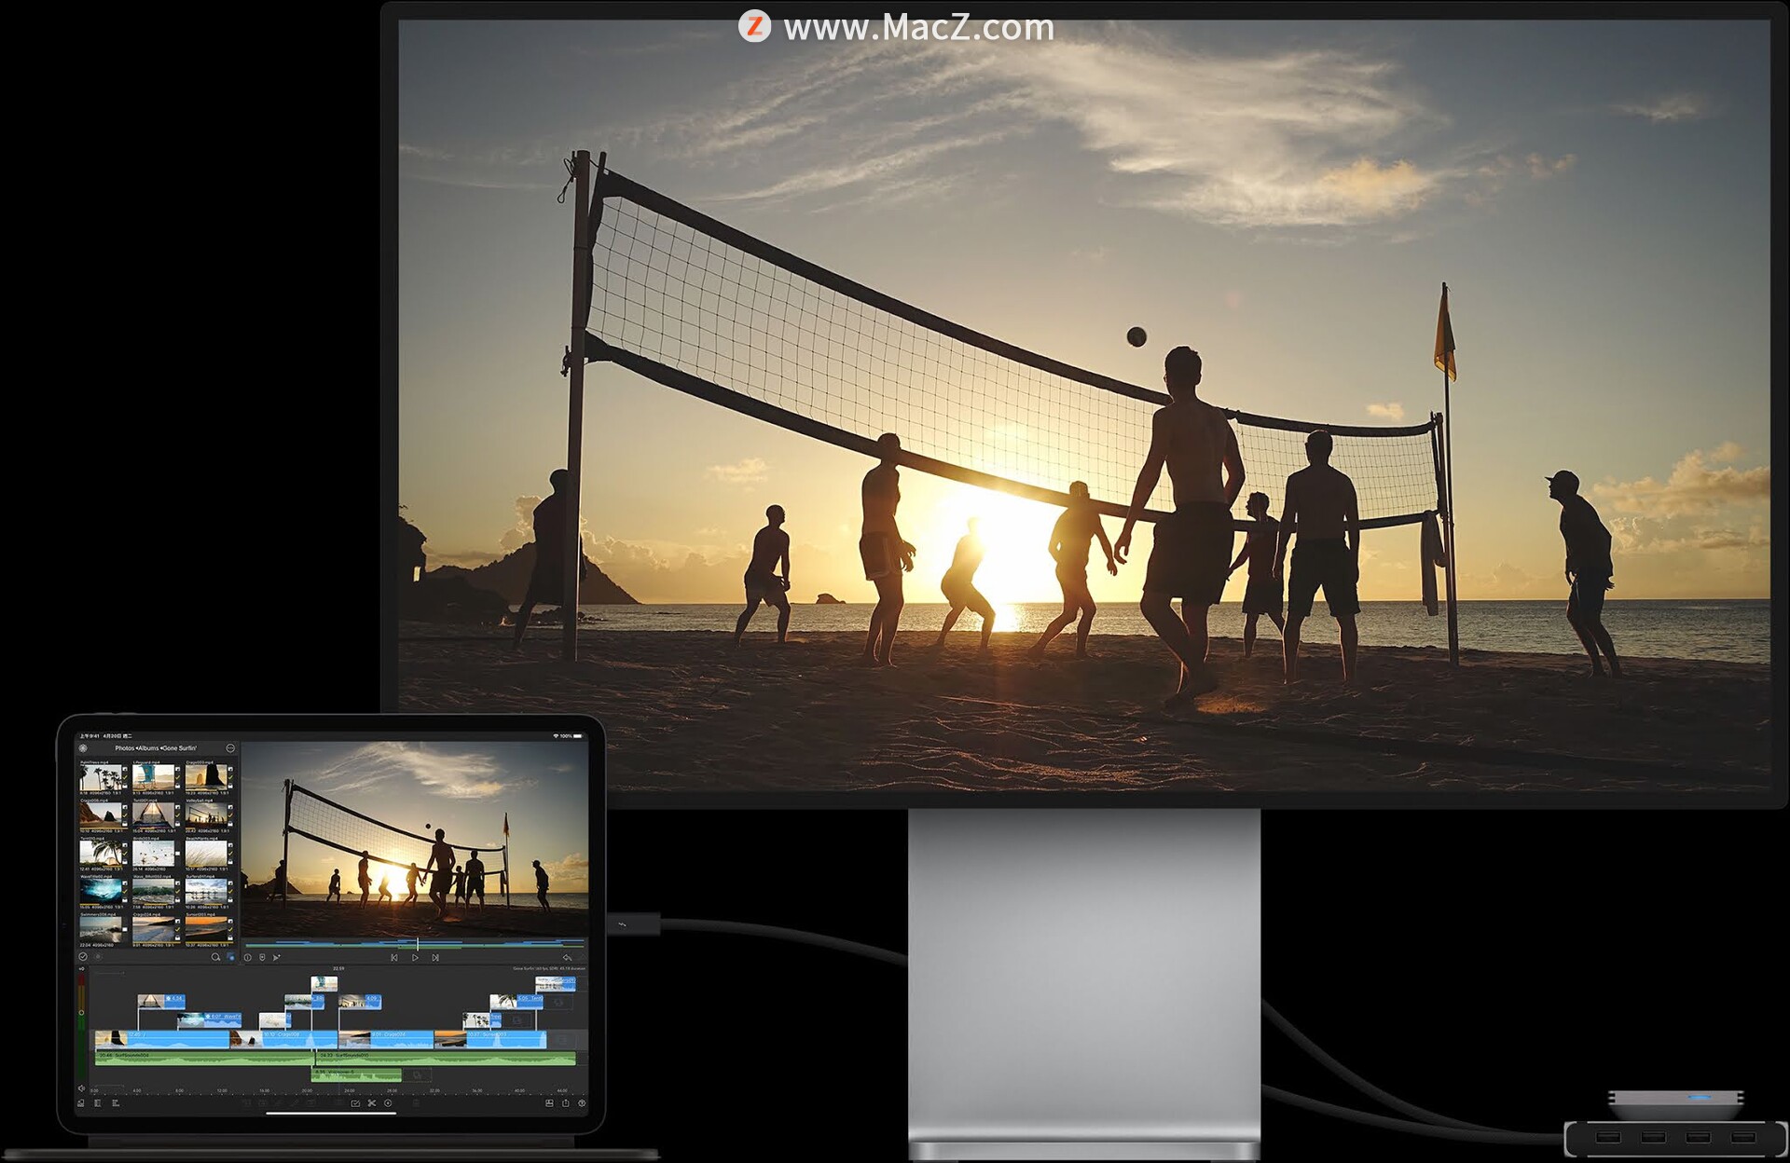
Task: Select the 4:09 overlay clip on timeline
Action: [x=360, y=1002]
